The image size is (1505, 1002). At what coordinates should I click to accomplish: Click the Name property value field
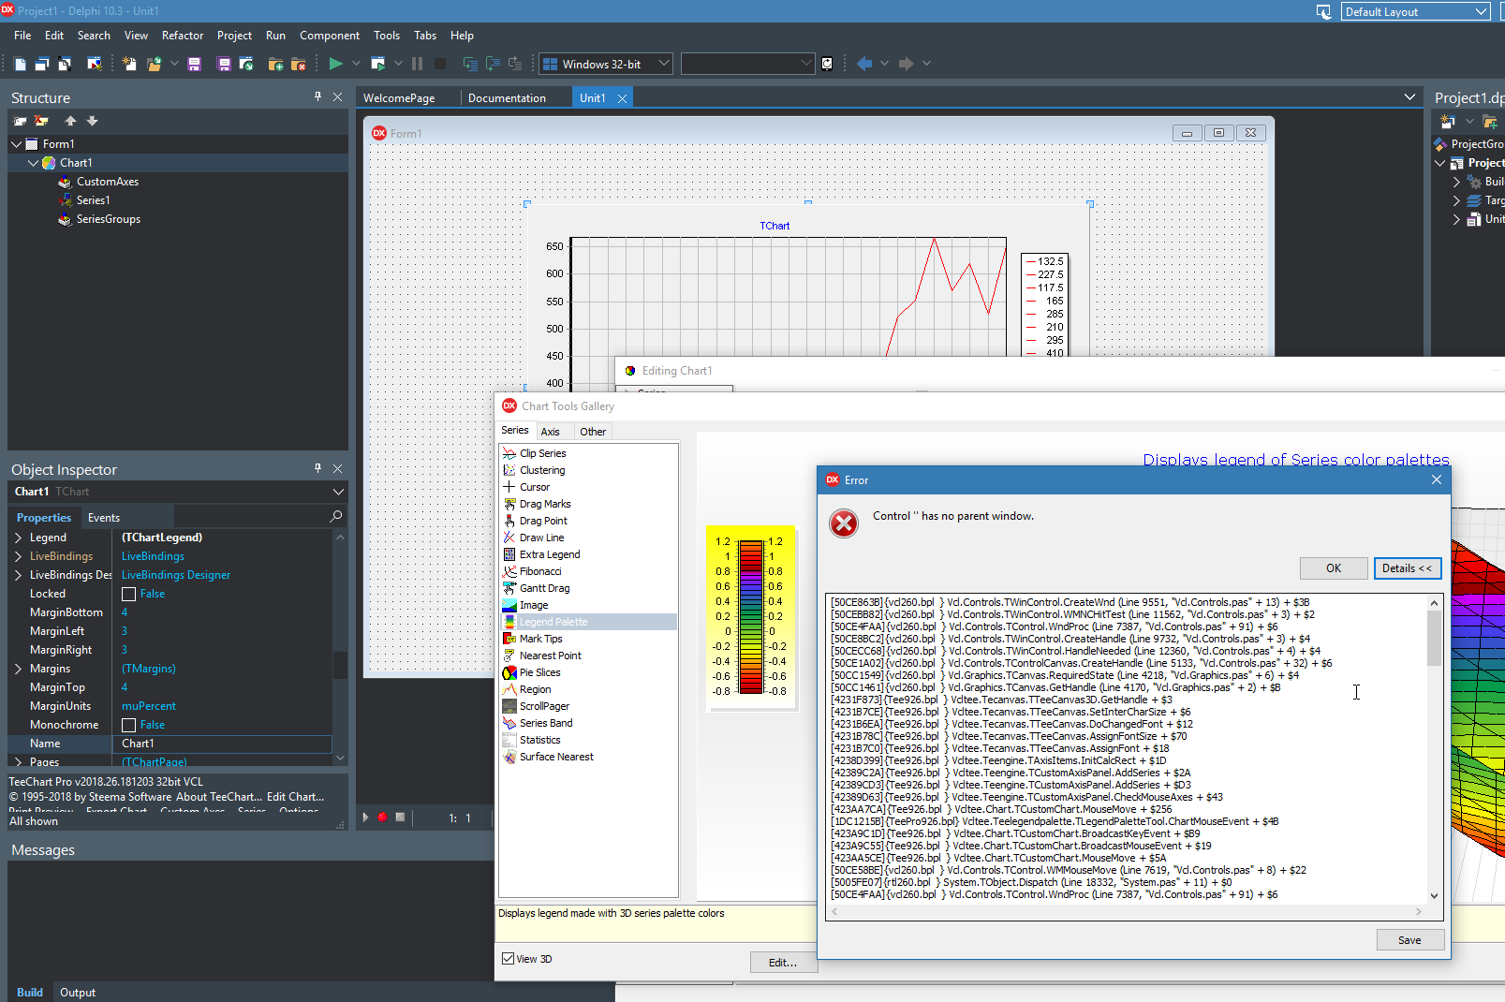click(224, 744)
